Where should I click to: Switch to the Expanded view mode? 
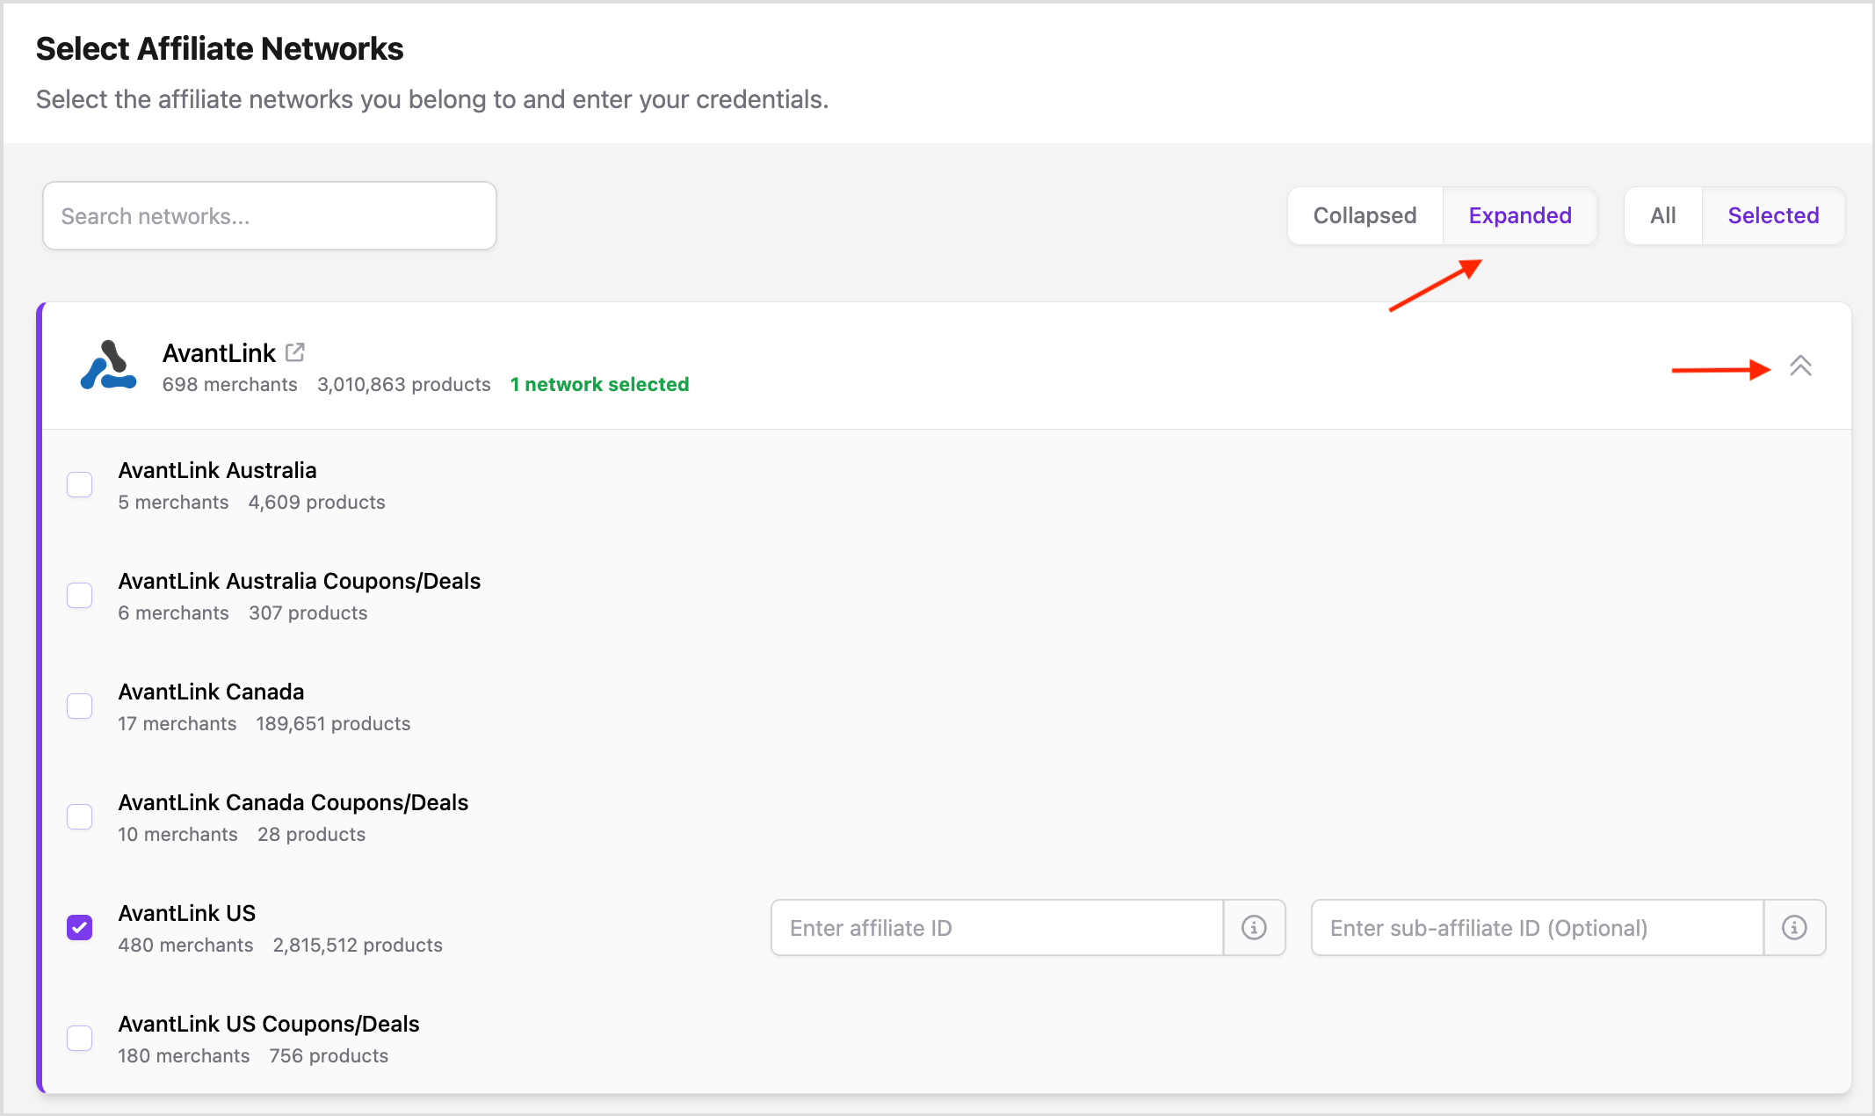pyautogui.click(x=1519, y=215)
